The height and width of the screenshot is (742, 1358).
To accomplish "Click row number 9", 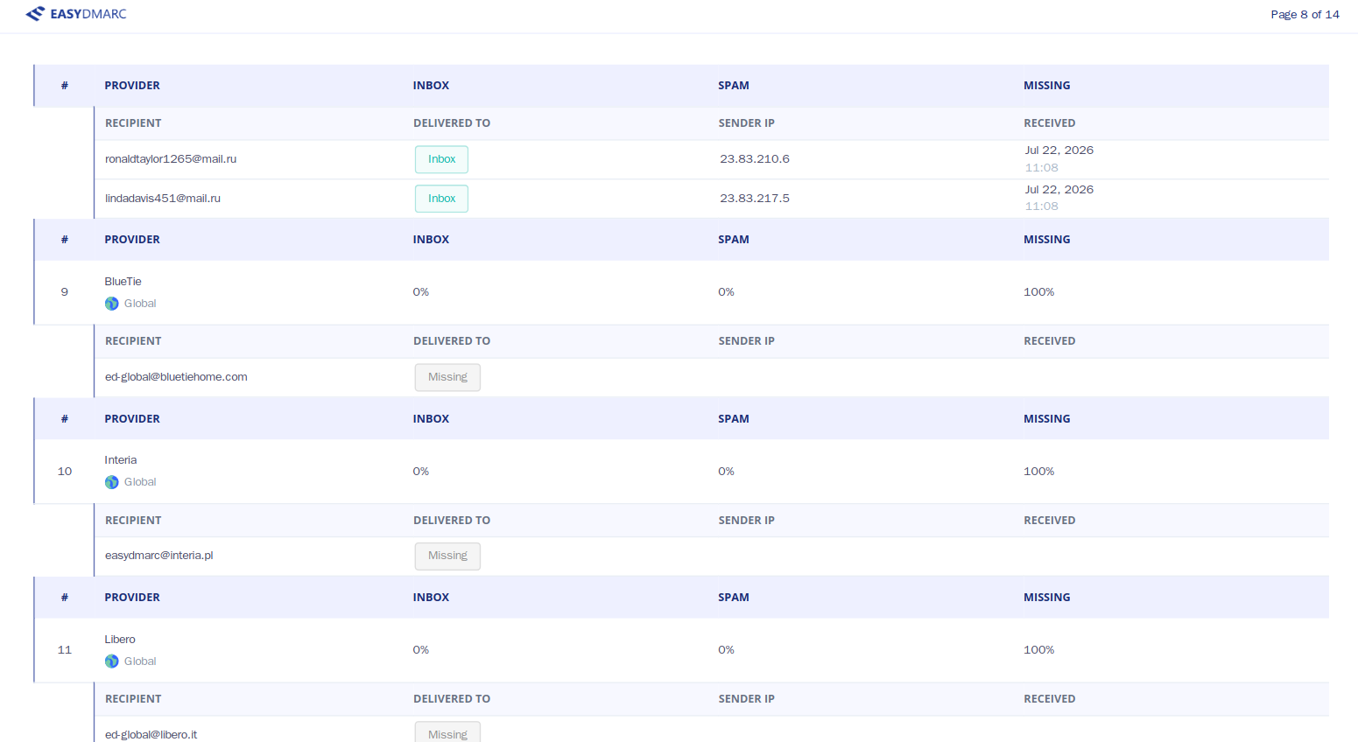I will pyautogui.click(x=64, y=292).
